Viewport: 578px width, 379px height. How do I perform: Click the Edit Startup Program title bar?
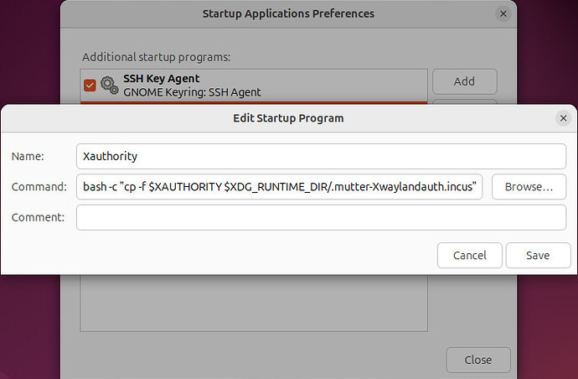pyautogui.click(x=288, y=118)
